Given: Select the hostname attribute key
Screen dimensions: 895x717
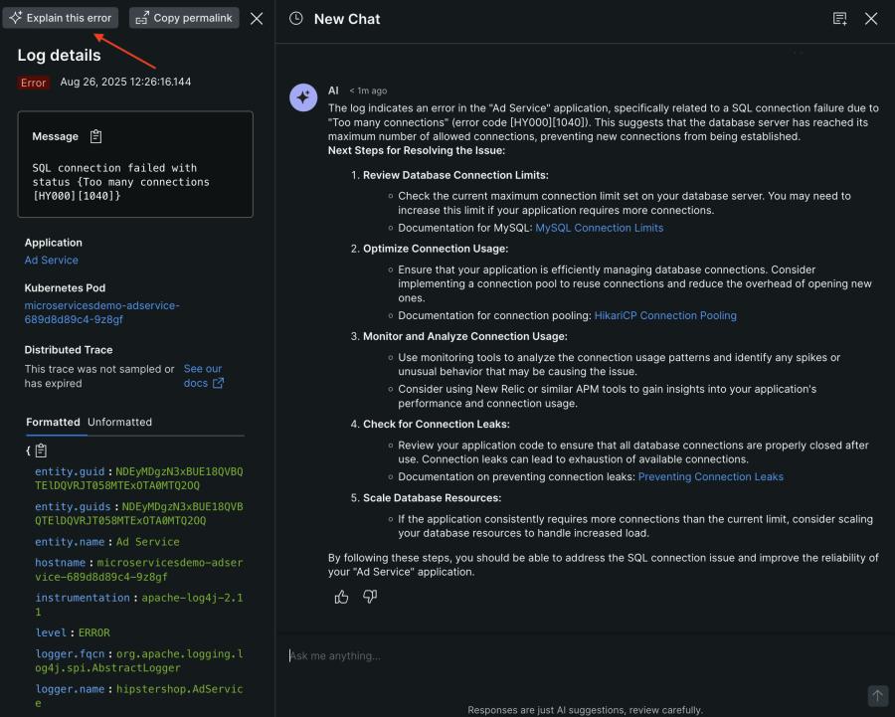Looking at the screenshot, I should [60, 562].
